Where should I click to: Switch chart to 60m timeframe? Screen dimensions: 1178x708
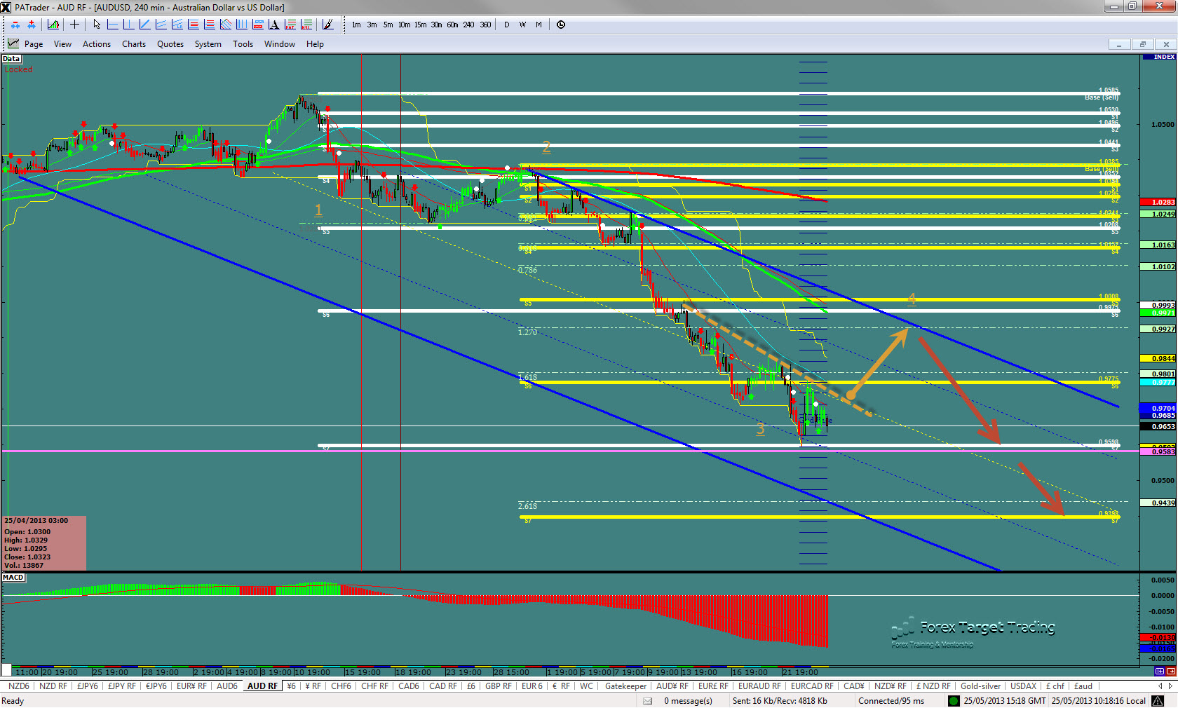(x=452, y=25)
